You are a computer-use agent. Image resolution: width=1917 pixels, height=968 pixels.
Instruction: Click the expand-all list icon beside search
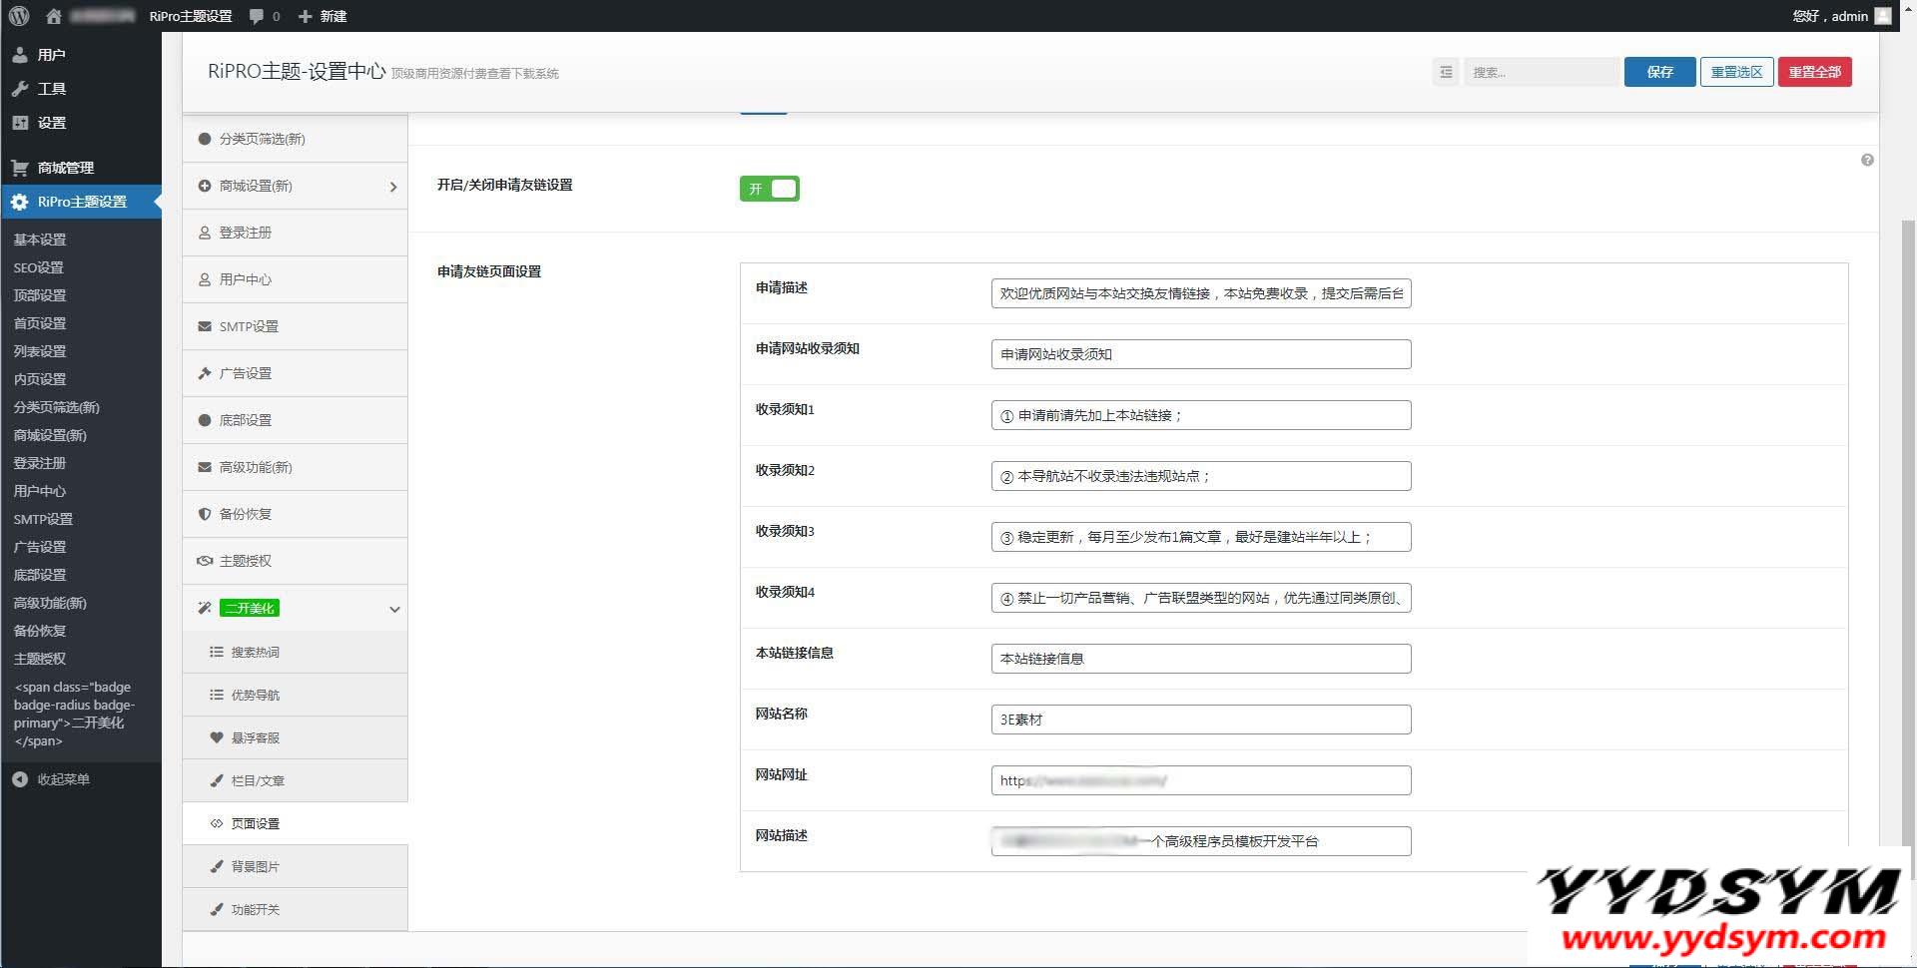[x=1446, y=72]
